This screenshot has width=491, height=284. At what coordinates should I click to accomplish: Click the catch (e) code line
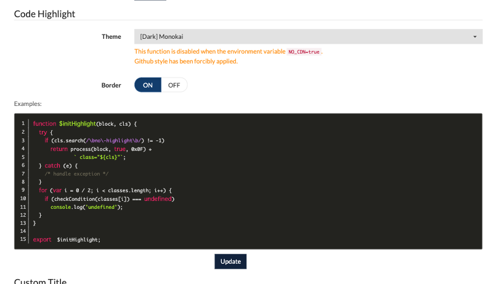pos(59,166)
